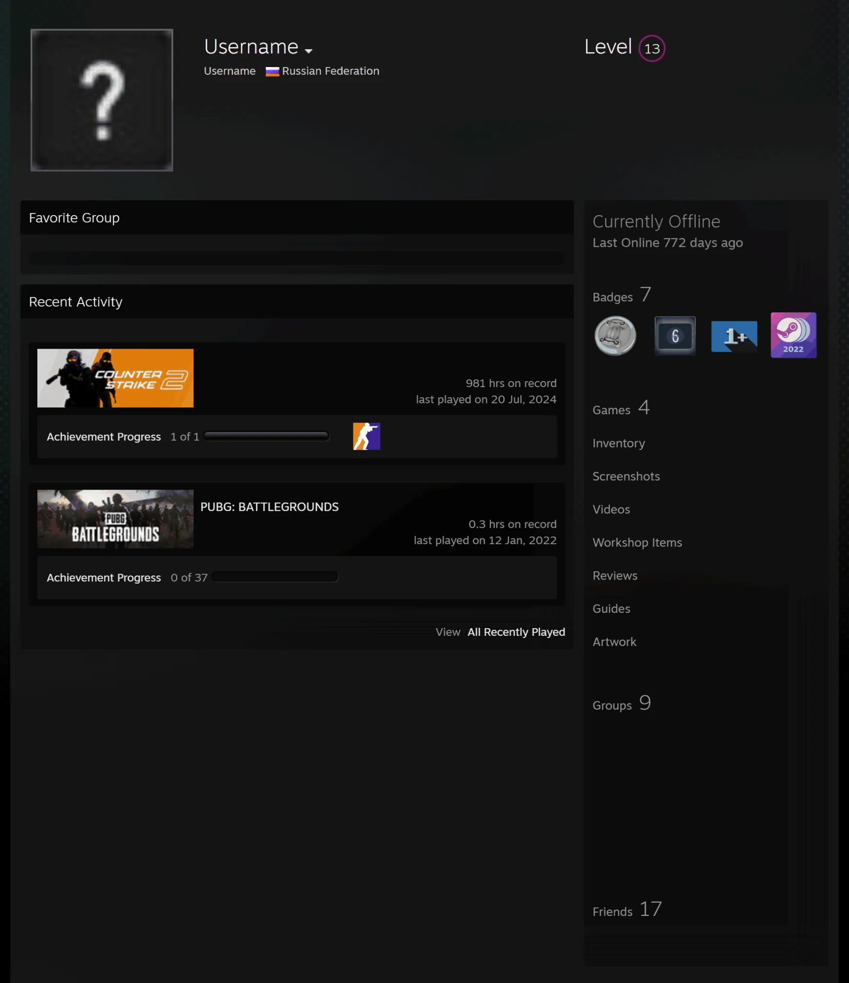This screenshot has height=983, width=849.
Task: Open Counter-Strike Achievement Progress label
Action: tap(104, 437)
